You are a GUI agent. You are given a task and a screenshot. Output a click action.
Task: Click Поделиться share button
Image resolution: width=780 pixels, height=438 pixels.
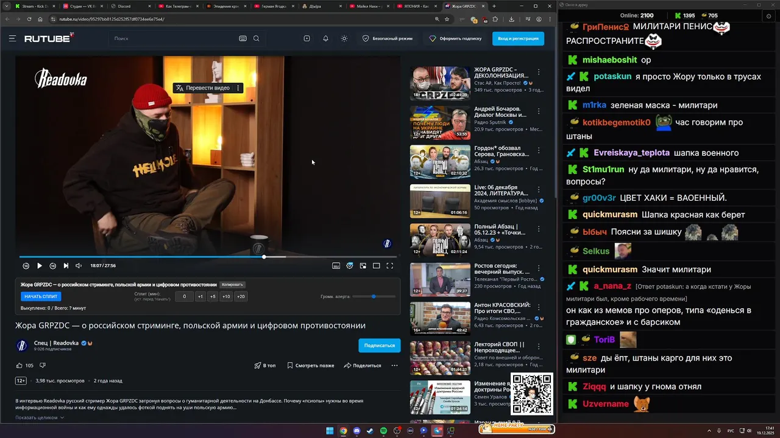(x=363, y=366)
